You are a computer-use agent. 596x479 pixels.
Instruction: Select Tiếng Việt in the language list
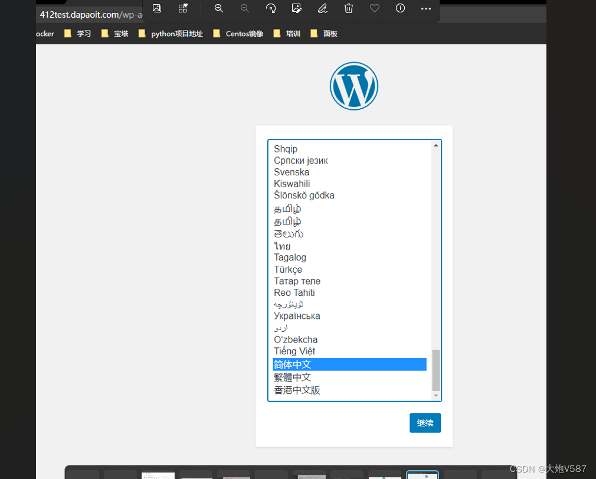350,351
